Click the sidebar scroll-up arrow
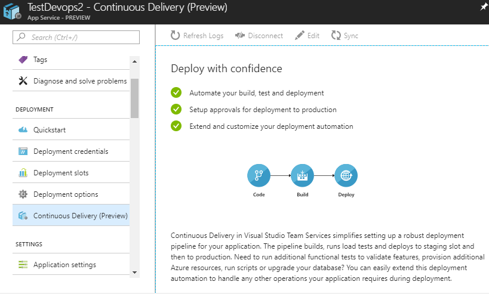This screenshot has height=294, width=489. pos(135,61)
